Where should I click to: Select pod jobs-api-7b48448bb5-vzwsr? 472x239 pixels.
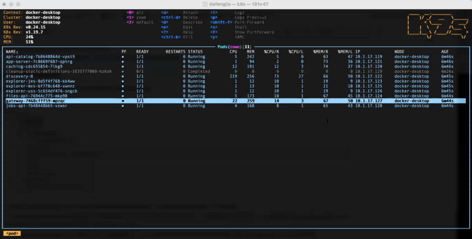[x=37, y=106]
